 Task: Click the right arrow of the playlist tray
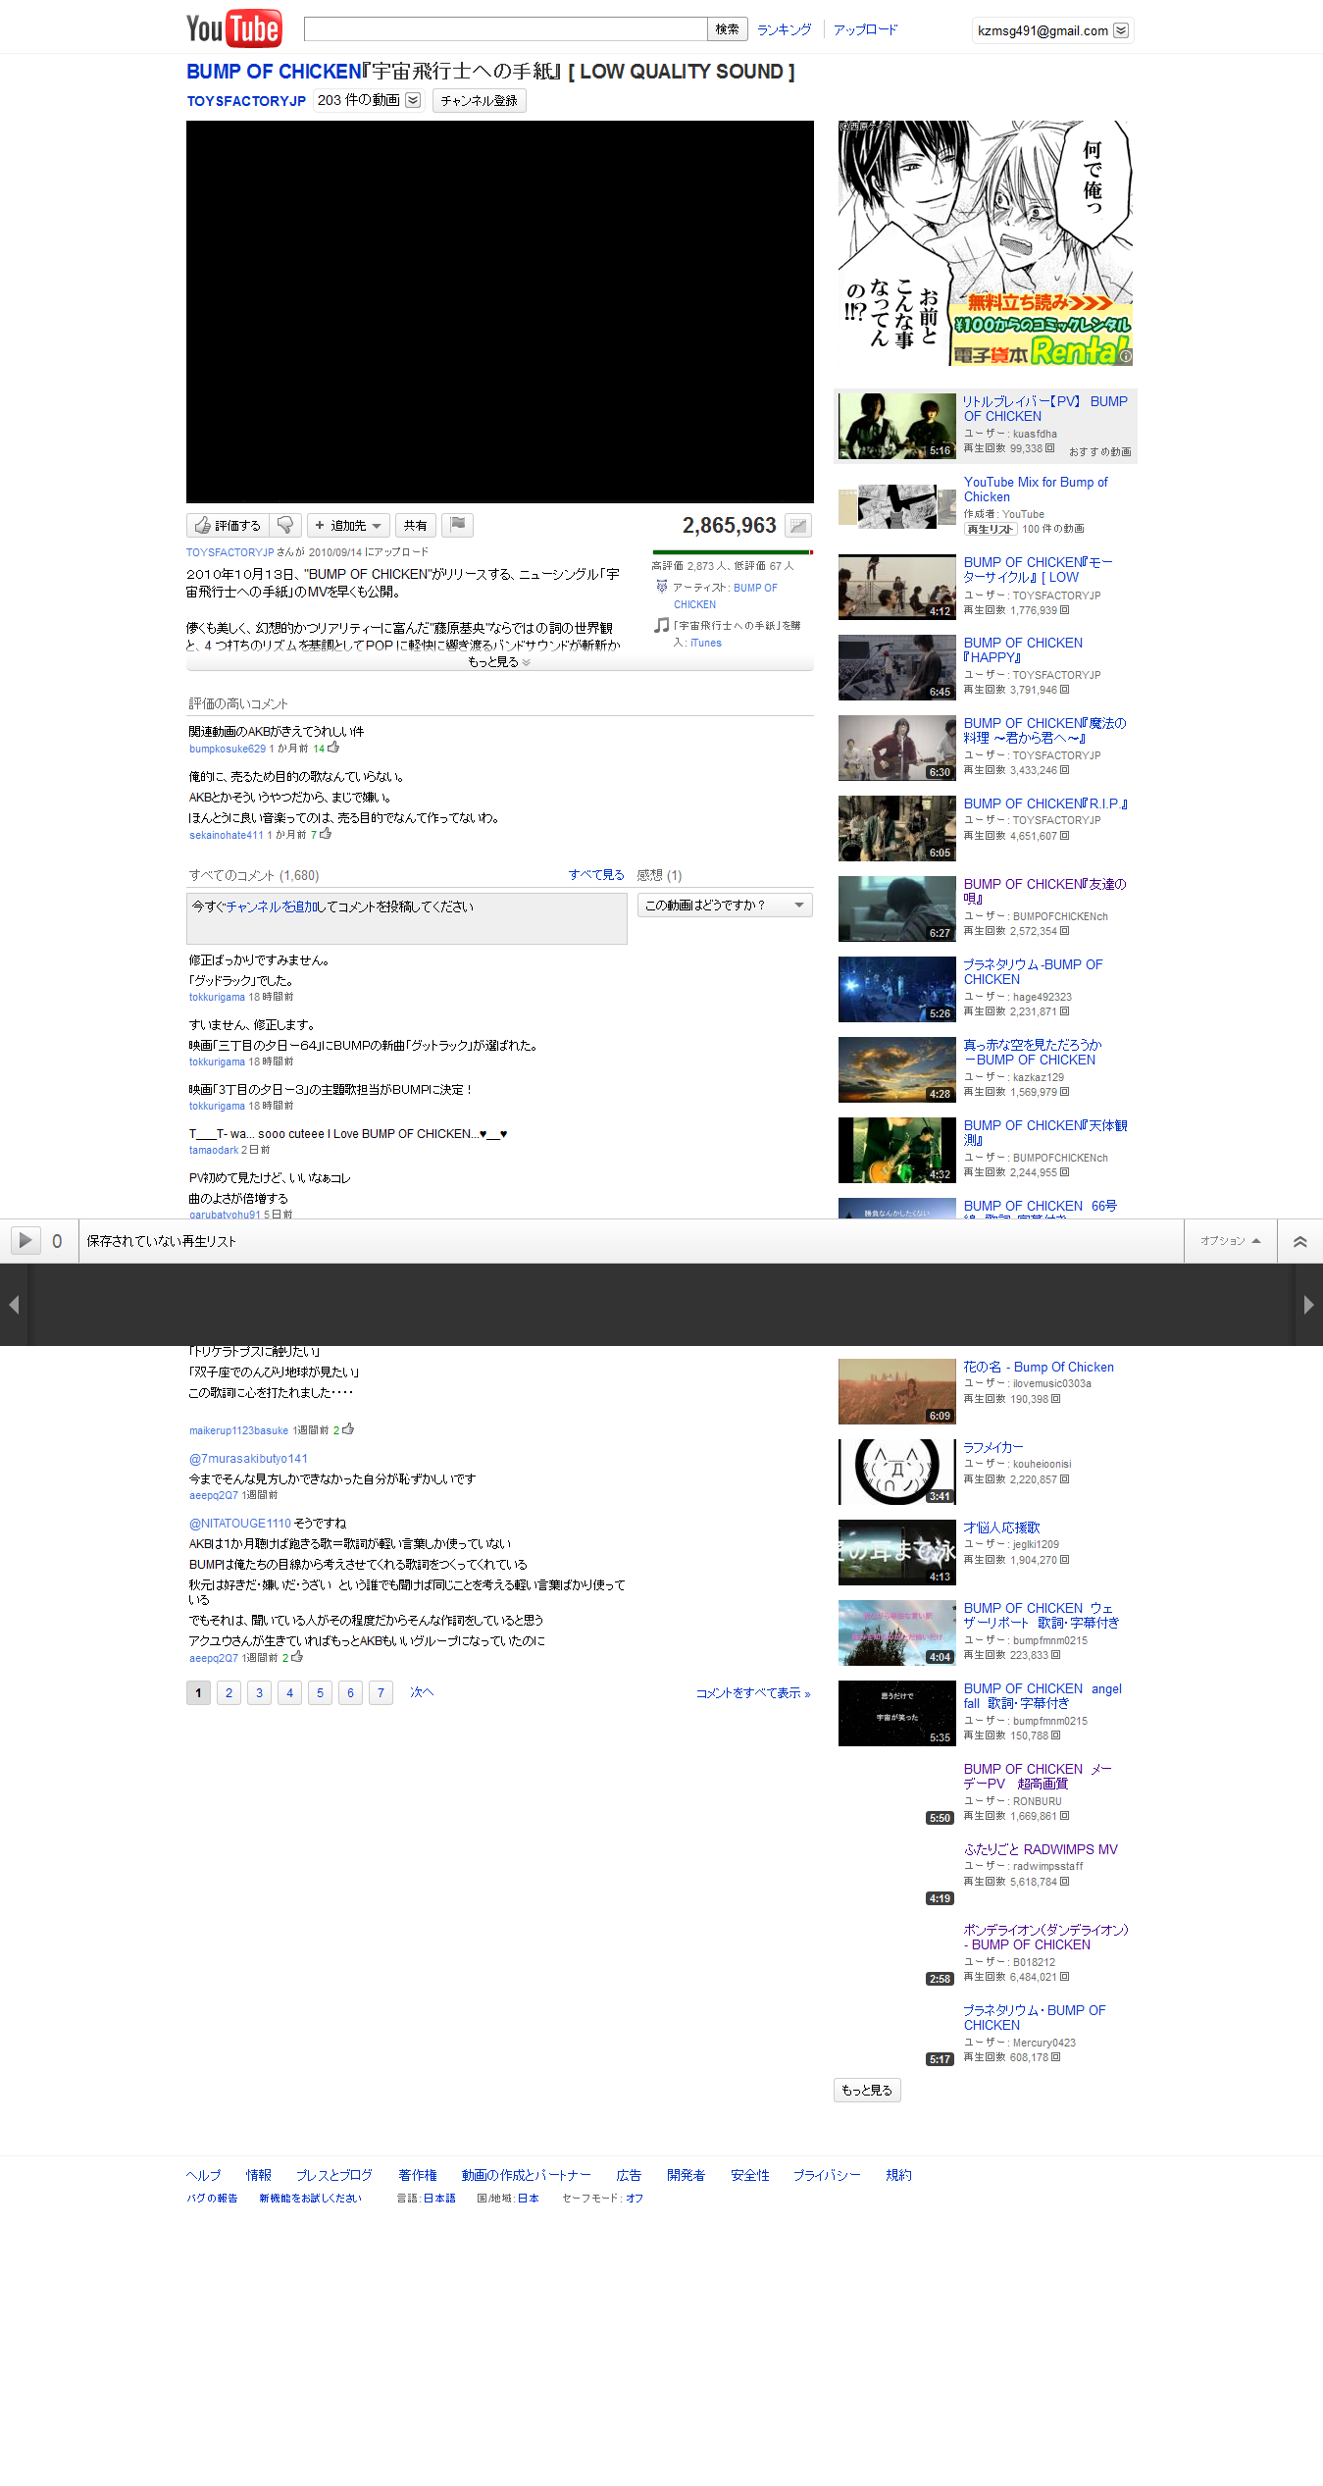point(1308,1305)
